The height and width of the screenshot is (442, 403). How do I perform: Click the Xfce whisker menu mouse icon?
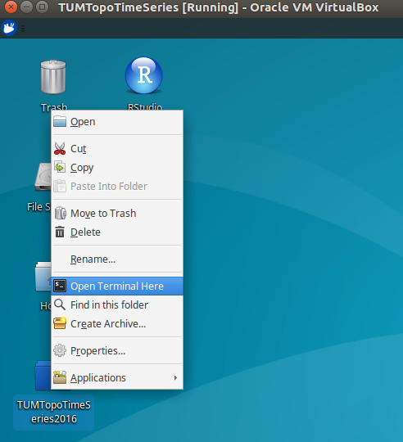(x=9, y=28)
